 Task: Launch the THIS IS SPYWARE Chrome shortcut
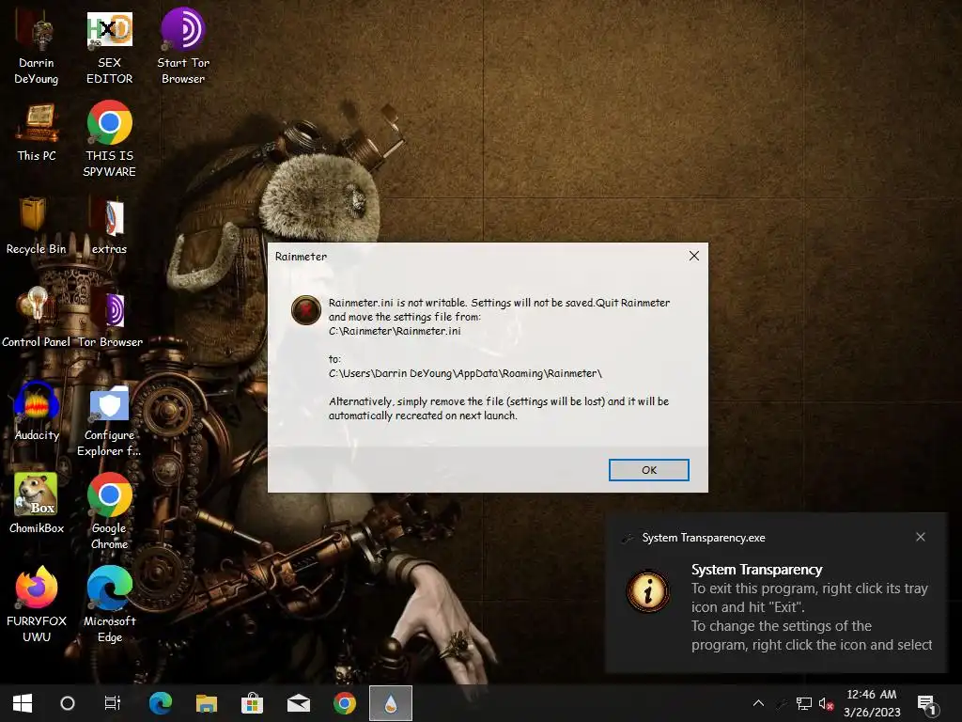click(x=109, y=140)
